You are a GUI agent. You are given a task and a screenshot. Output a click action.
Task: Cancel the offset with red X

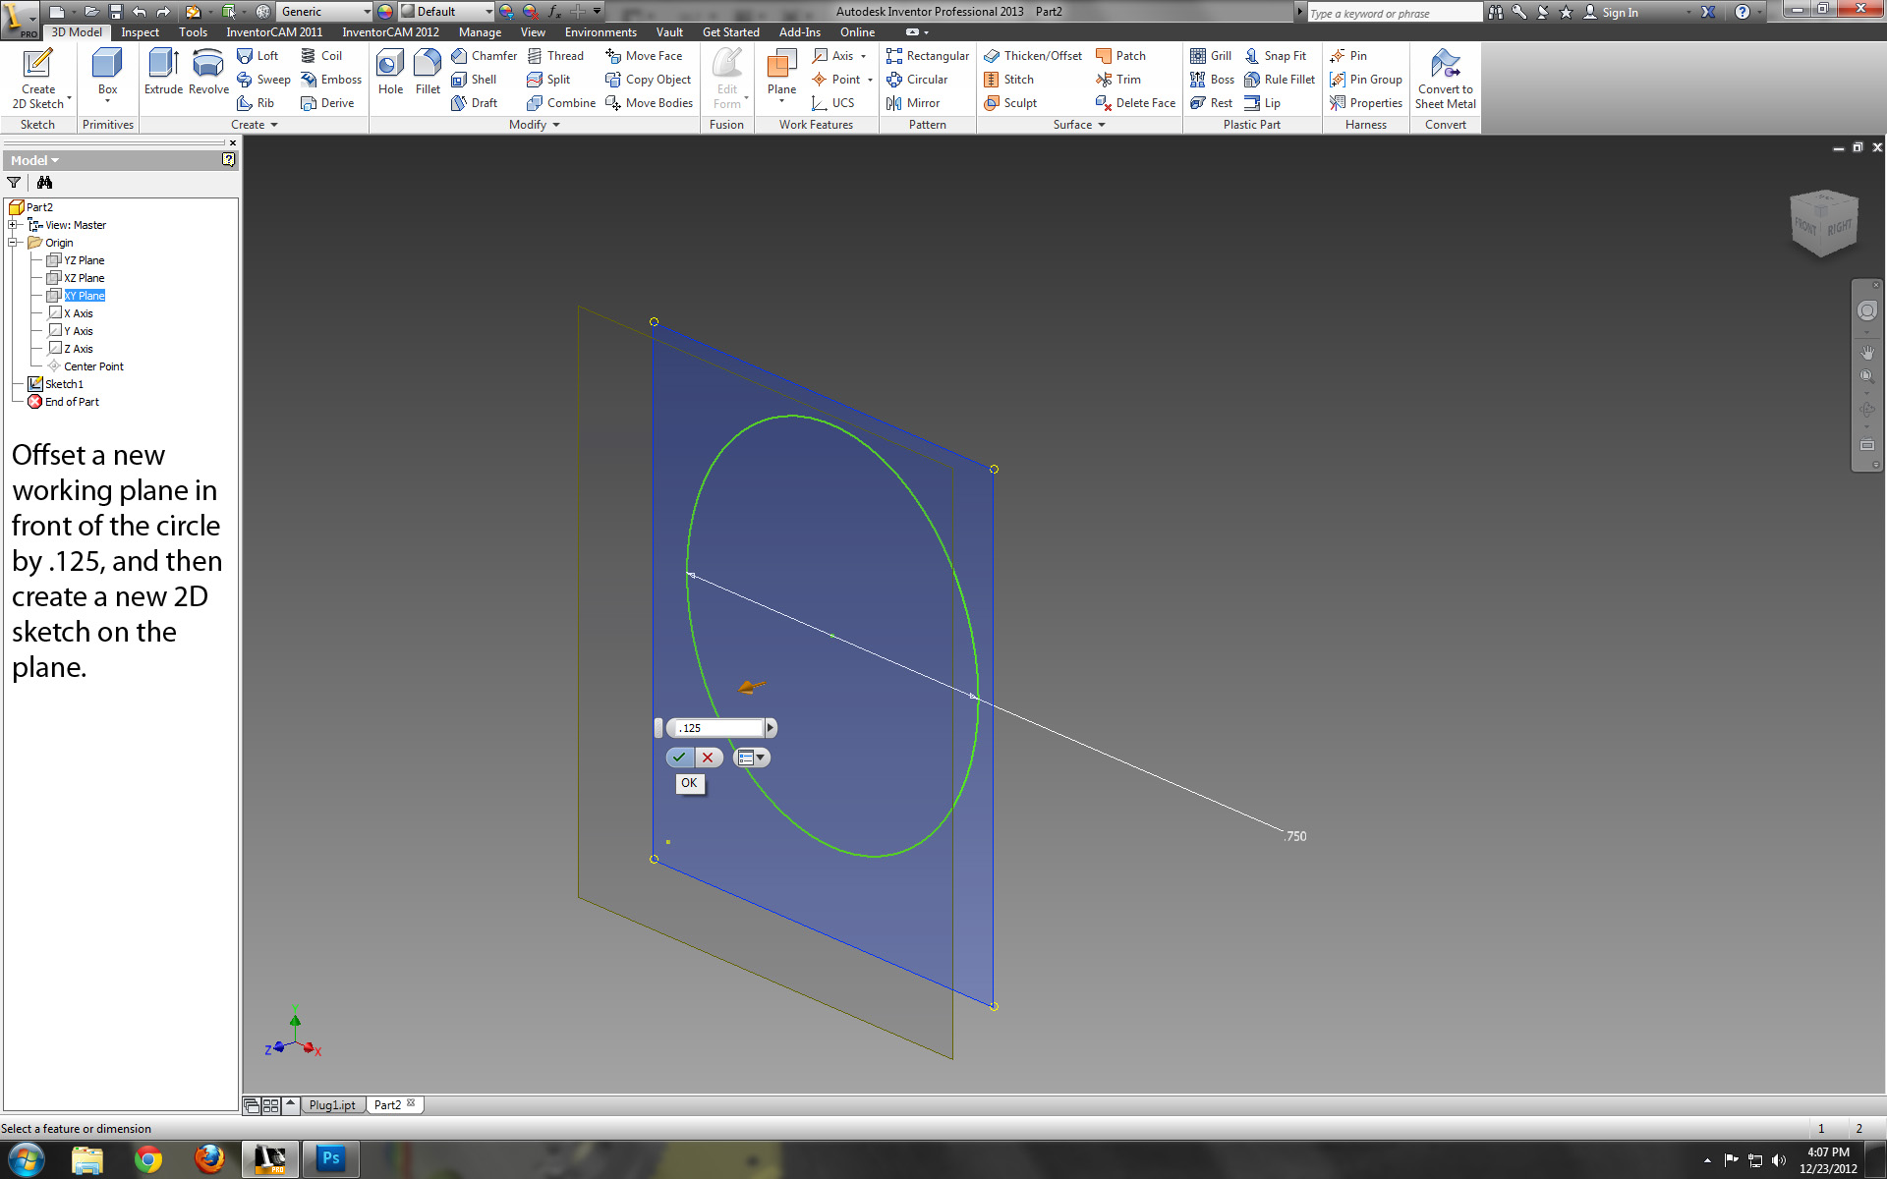tap(708, 758)
